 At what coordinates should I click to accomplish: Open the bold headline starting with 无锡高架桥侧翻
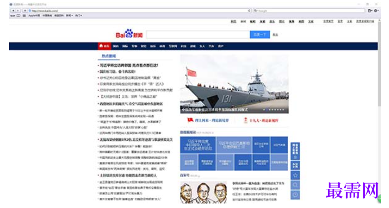point(136,140)
